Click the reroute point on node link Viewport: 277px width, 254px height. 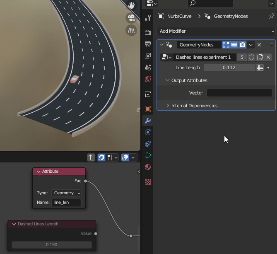[x=131, y=236]
